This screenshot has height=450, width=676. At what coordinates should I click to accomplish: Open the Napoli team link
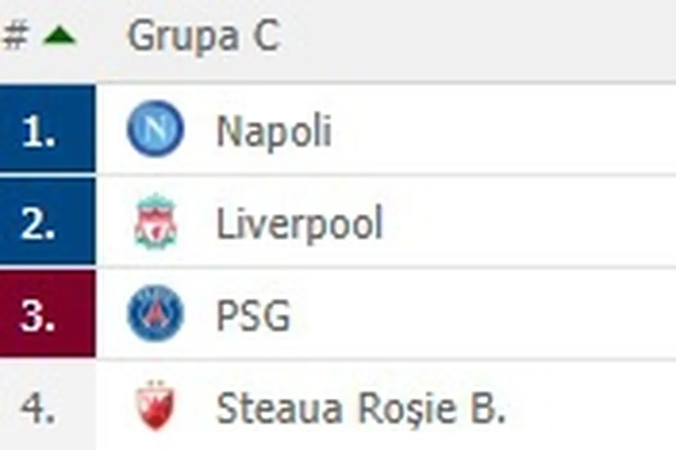[274, 130]
